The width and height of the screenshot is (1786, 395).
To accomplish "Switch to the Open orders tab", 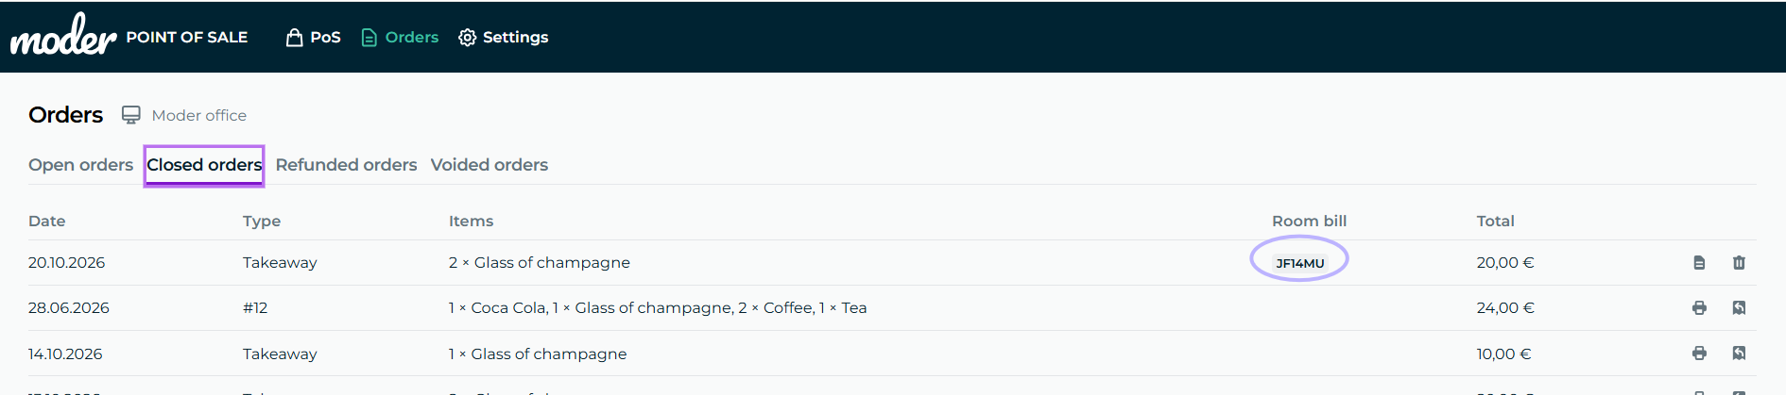I will coord(80,165).
